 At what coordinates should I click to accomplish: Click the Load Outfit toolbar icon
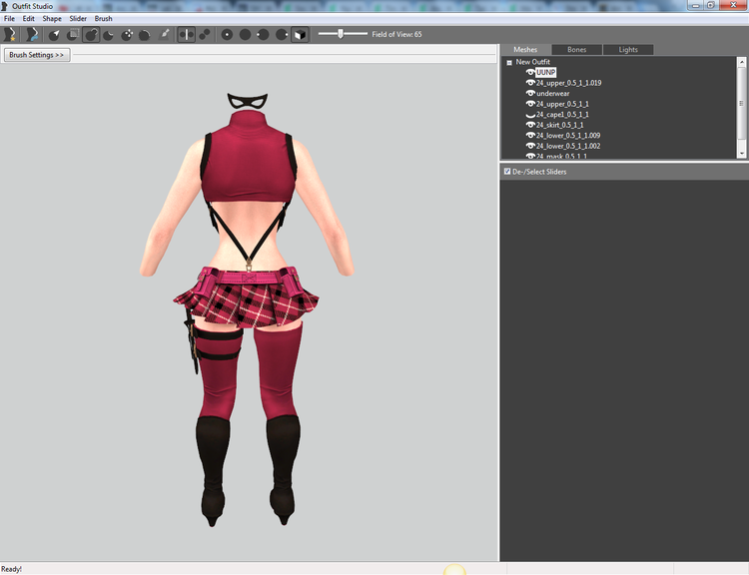coord(32,34)
